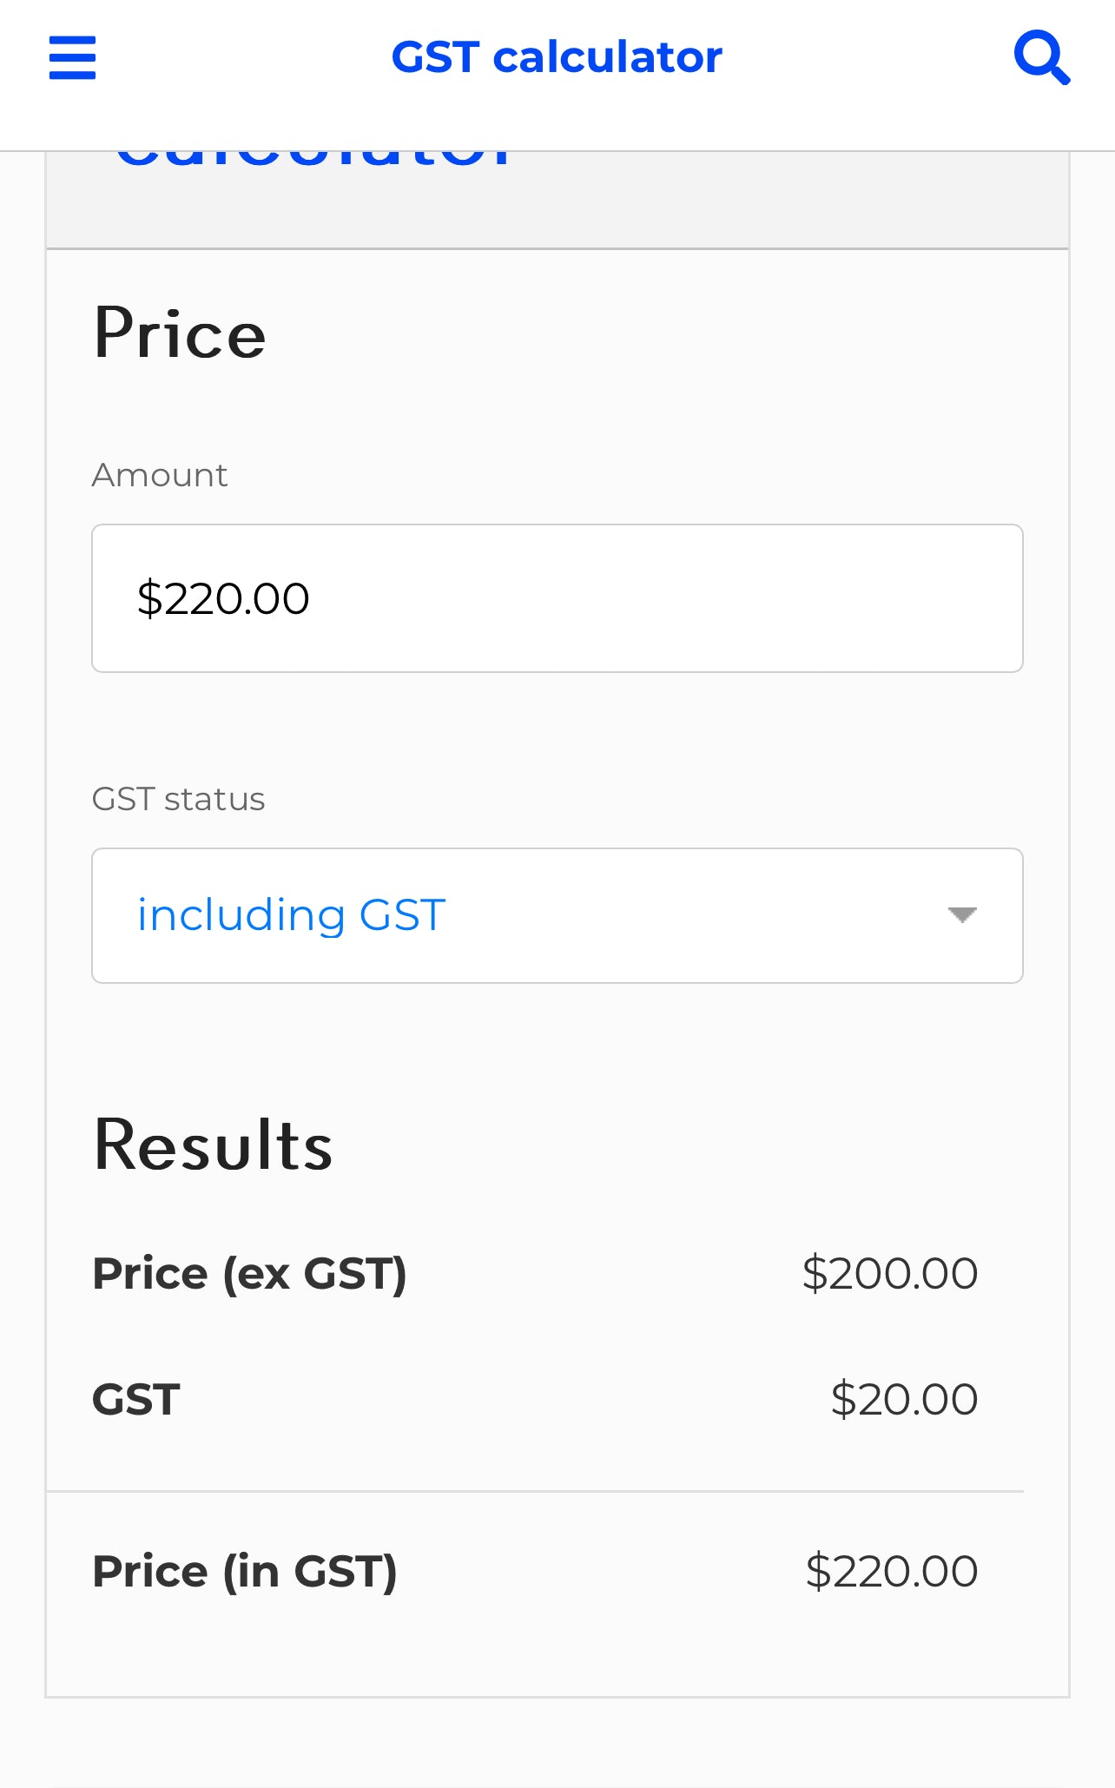The width and height of the screenshot is (1115, 1788).
Task: Click the partially hidden calculator page title
Action: pyautogui.click(x=314, y=158)
